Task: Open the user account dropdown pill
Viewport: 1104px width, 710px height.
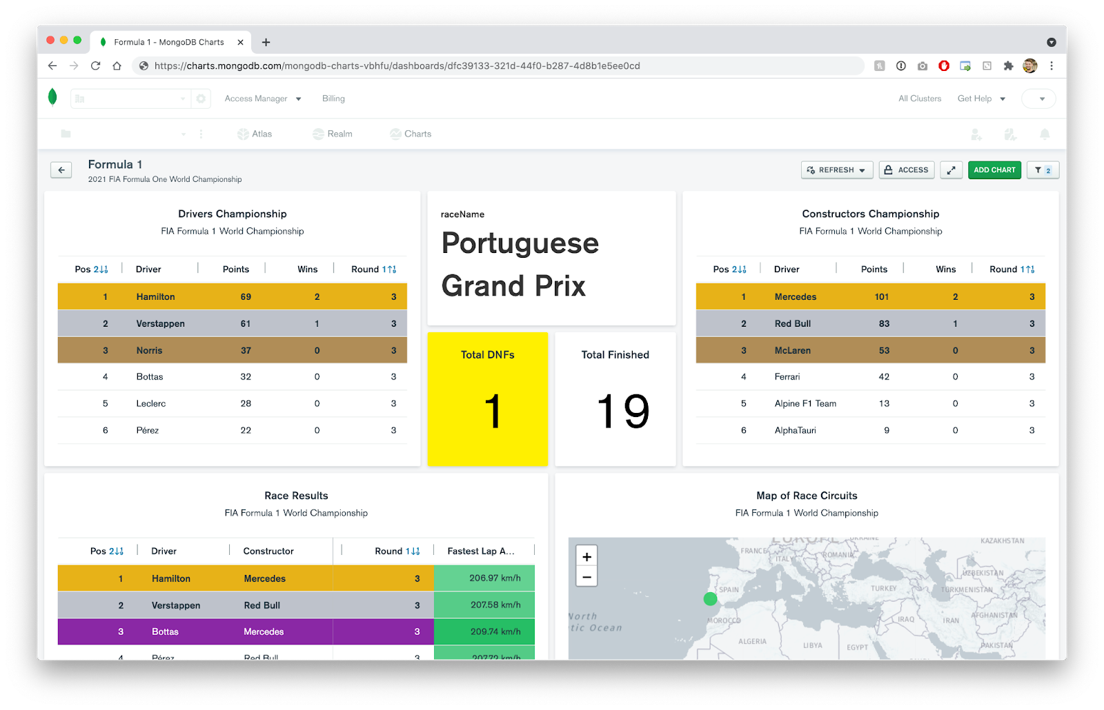Action: pyautogui.click(x=1038, y=99)
